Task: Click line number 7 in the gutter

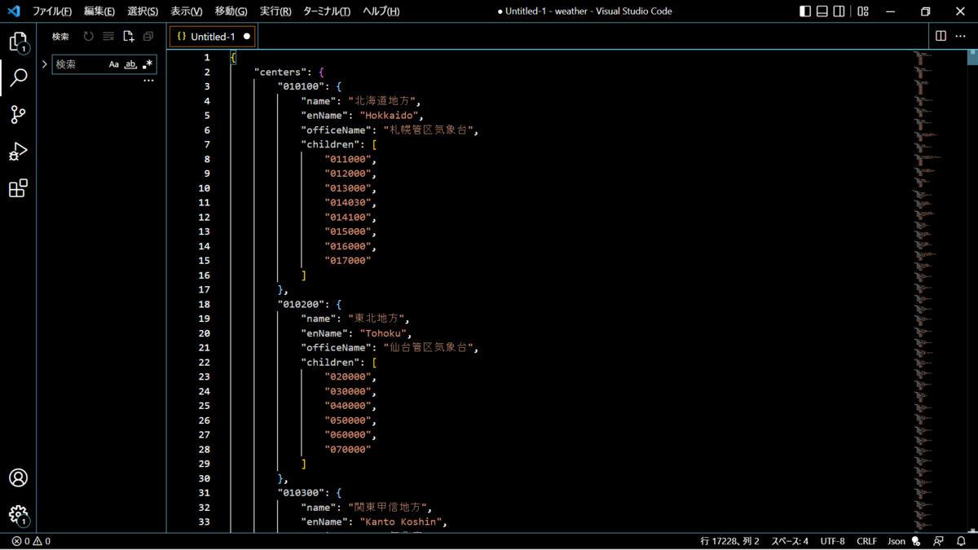Action: pos(207,144)
